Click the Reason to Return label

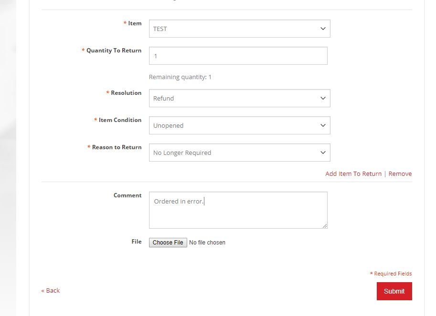coord(117,147)
